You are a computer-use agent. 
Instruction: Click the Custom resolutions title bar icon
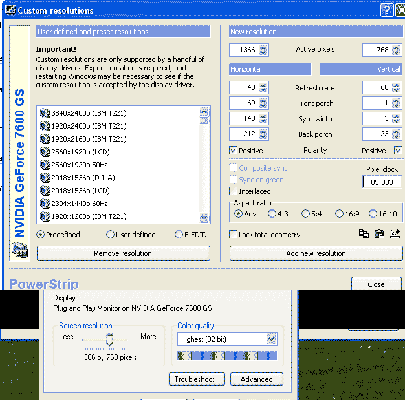(10, 10)
